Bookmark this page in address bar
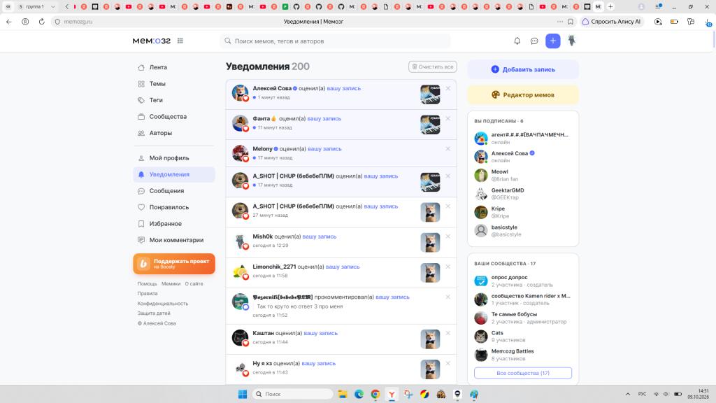 click(x=571, y=22)
